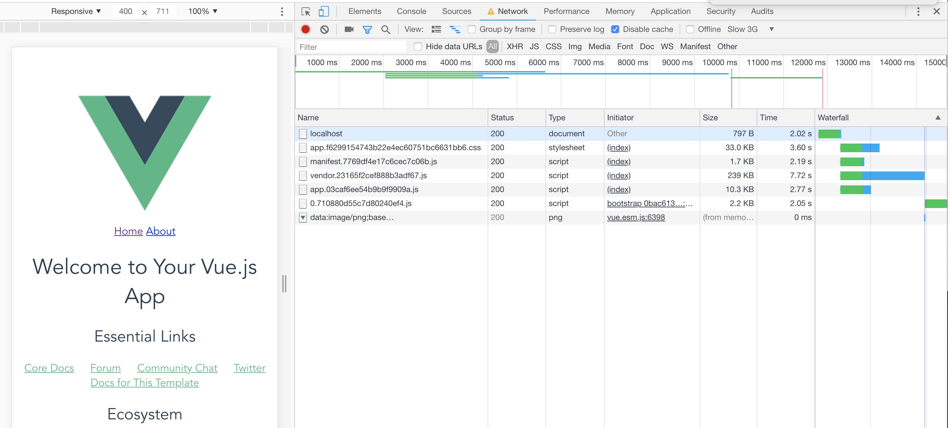Open the Performance tab
Image resolution: width=948 pixels, height=428 pixels.
[x=566, y=11]
